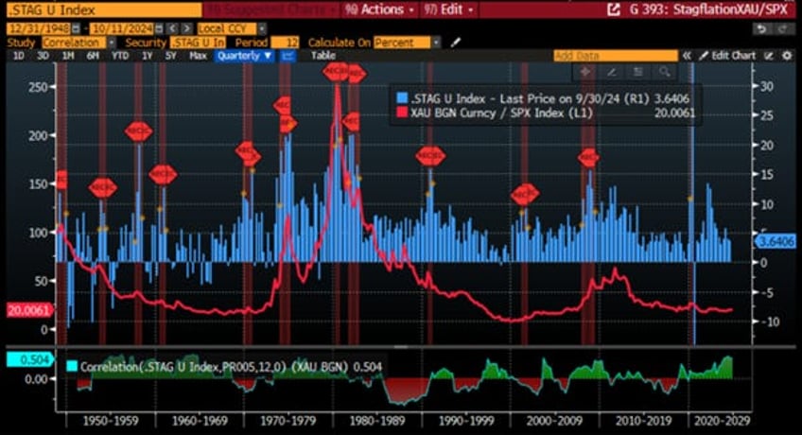Screen dimensions: 802x435
Task: Click the recession marker icon near 2008
Action: (588, 158)
